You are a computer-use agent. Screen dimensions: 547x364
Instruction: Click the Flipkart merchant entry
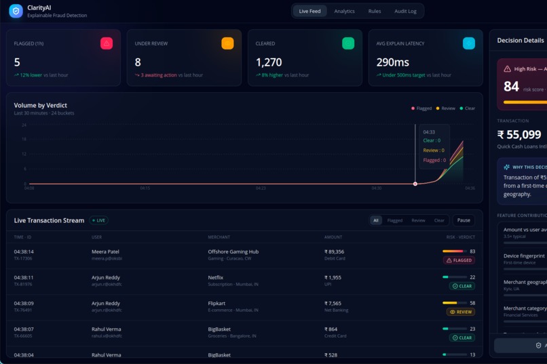tap(216, 303)
